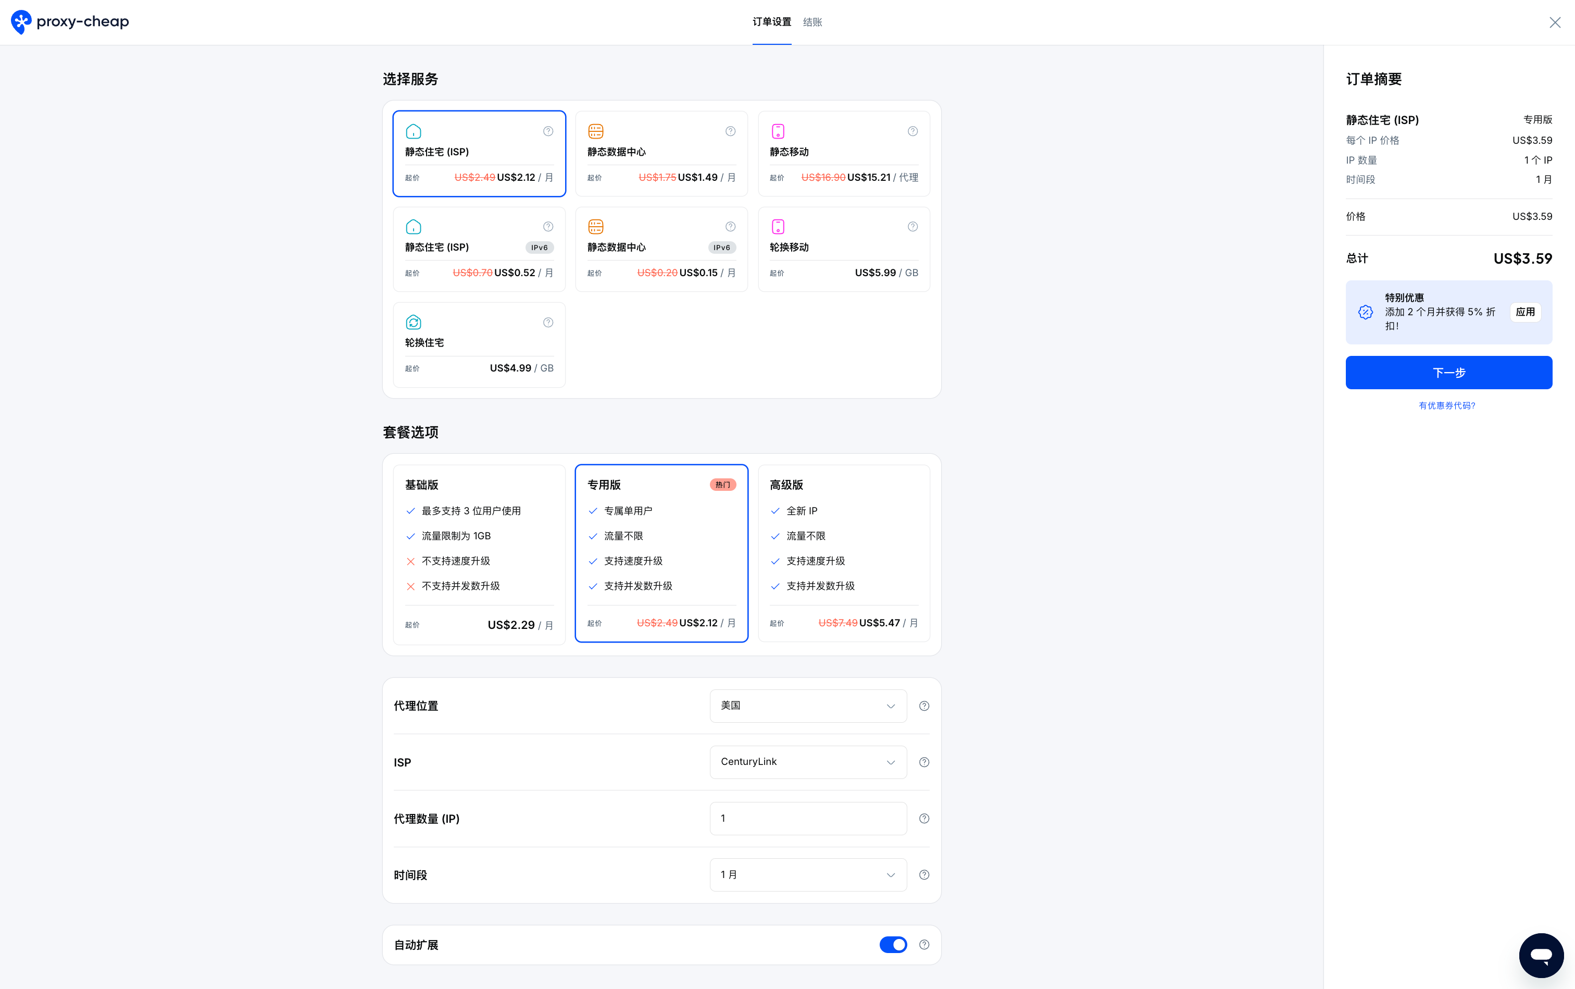Click help icon beside ISP dropdown
1575x989 pixels.
click(x=924, y=762)
